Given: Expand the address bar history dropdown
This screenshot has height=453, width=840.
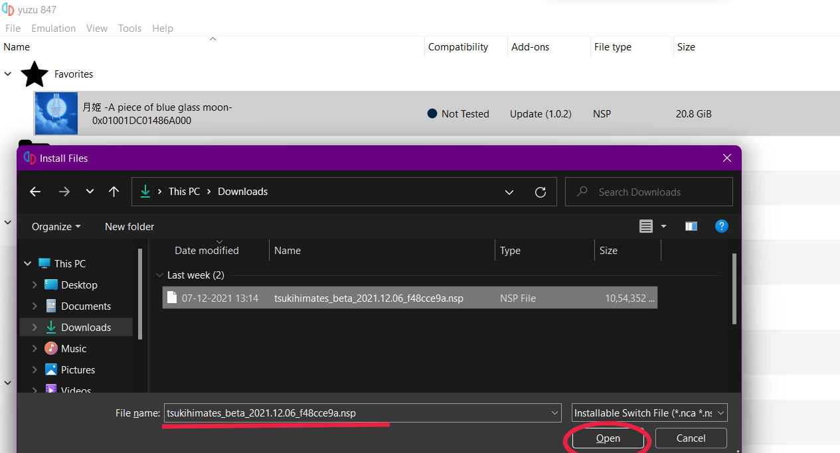Looking at the screenshot, I should [509, 192].
